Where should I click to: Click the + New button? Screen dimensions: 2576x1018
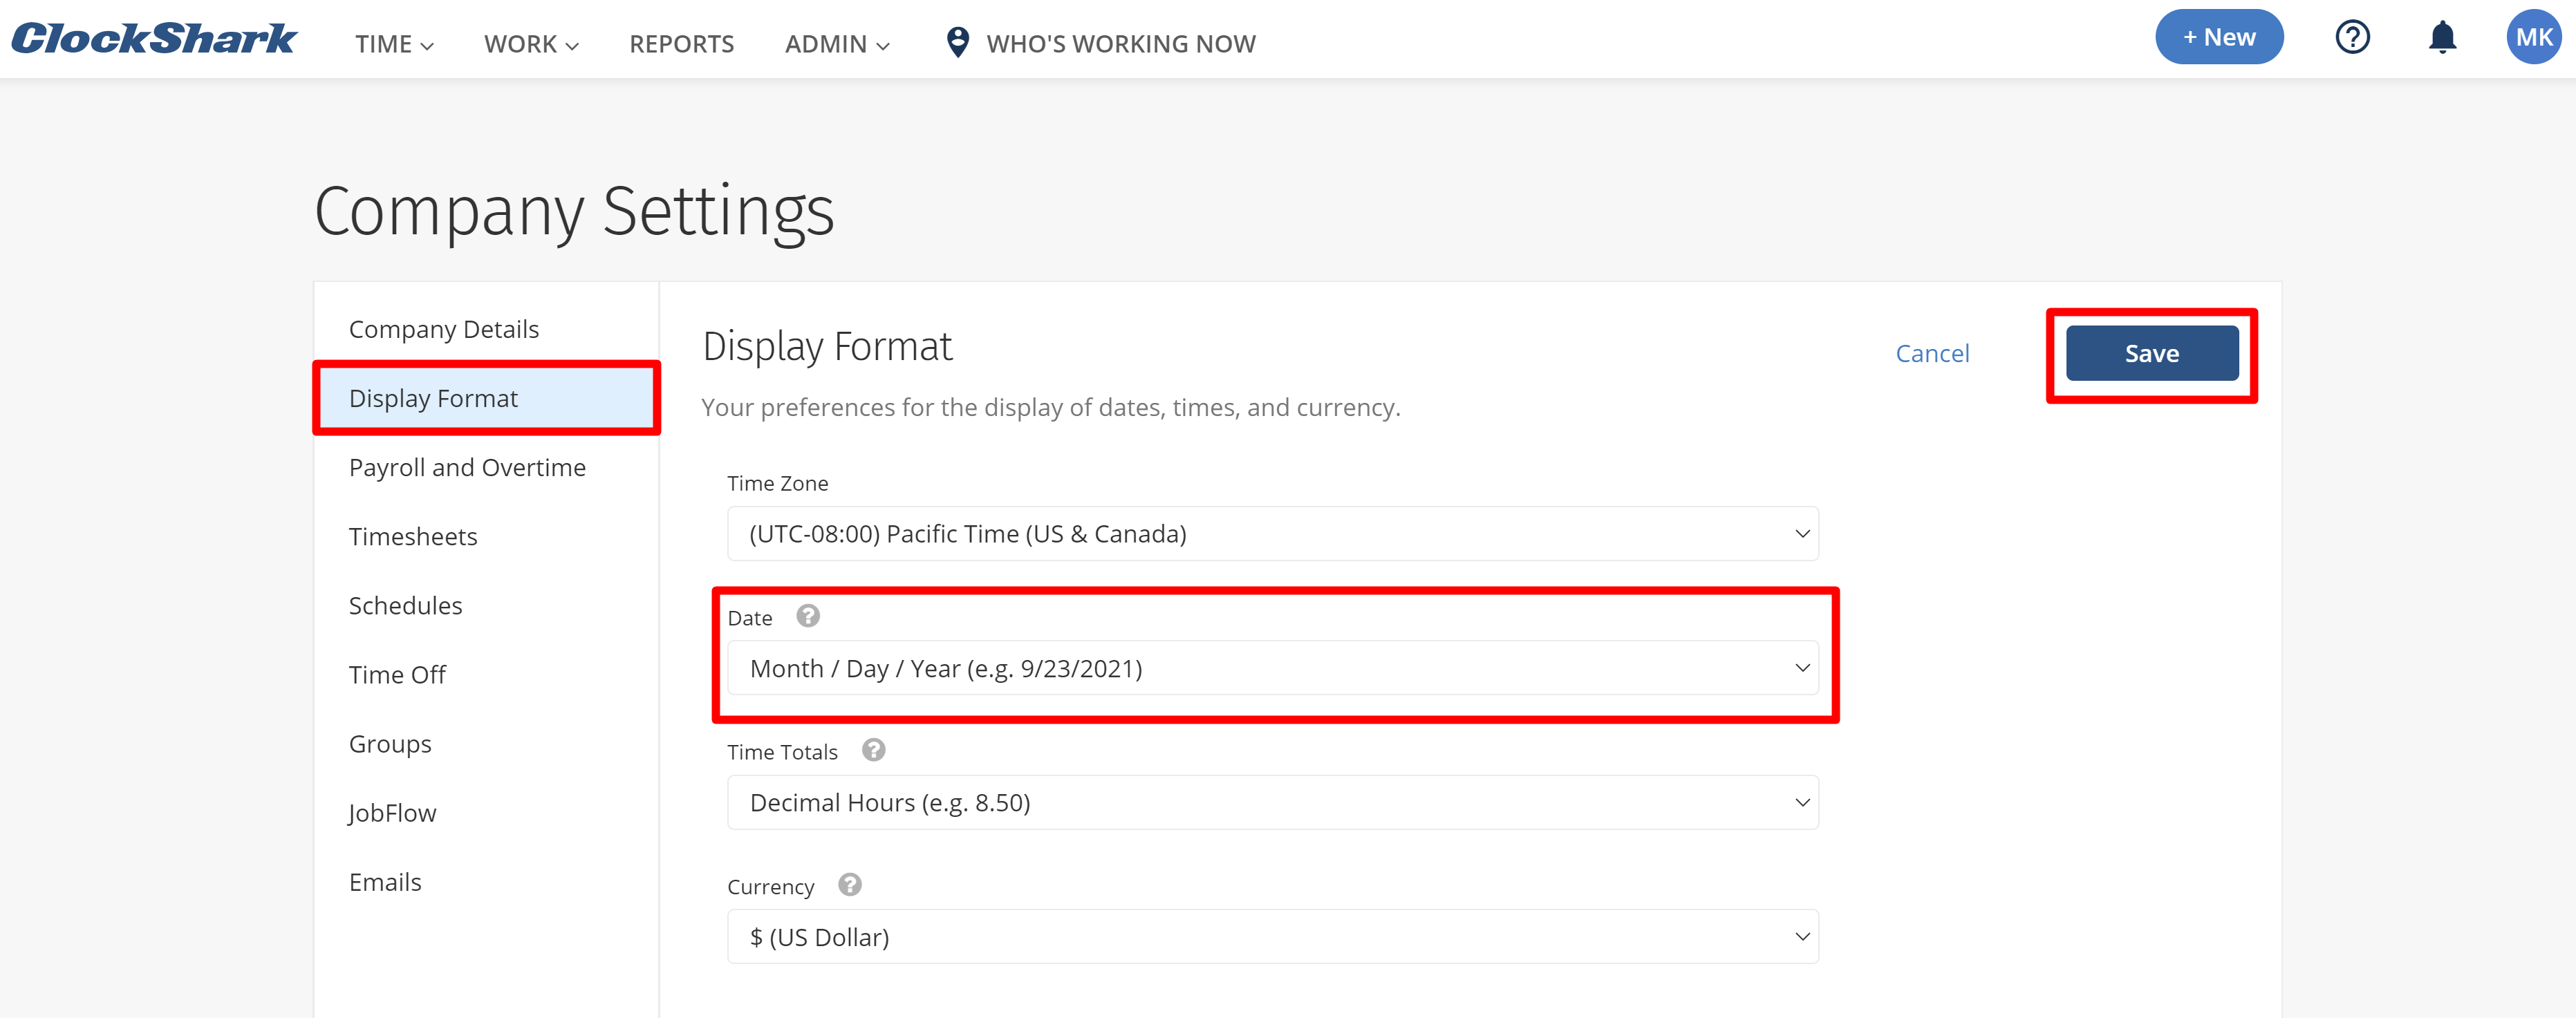(2218, 38)
